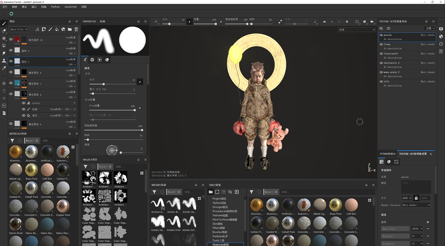Toggle the texture size lock button
445x246 pixels.
(x=416, y=198)
